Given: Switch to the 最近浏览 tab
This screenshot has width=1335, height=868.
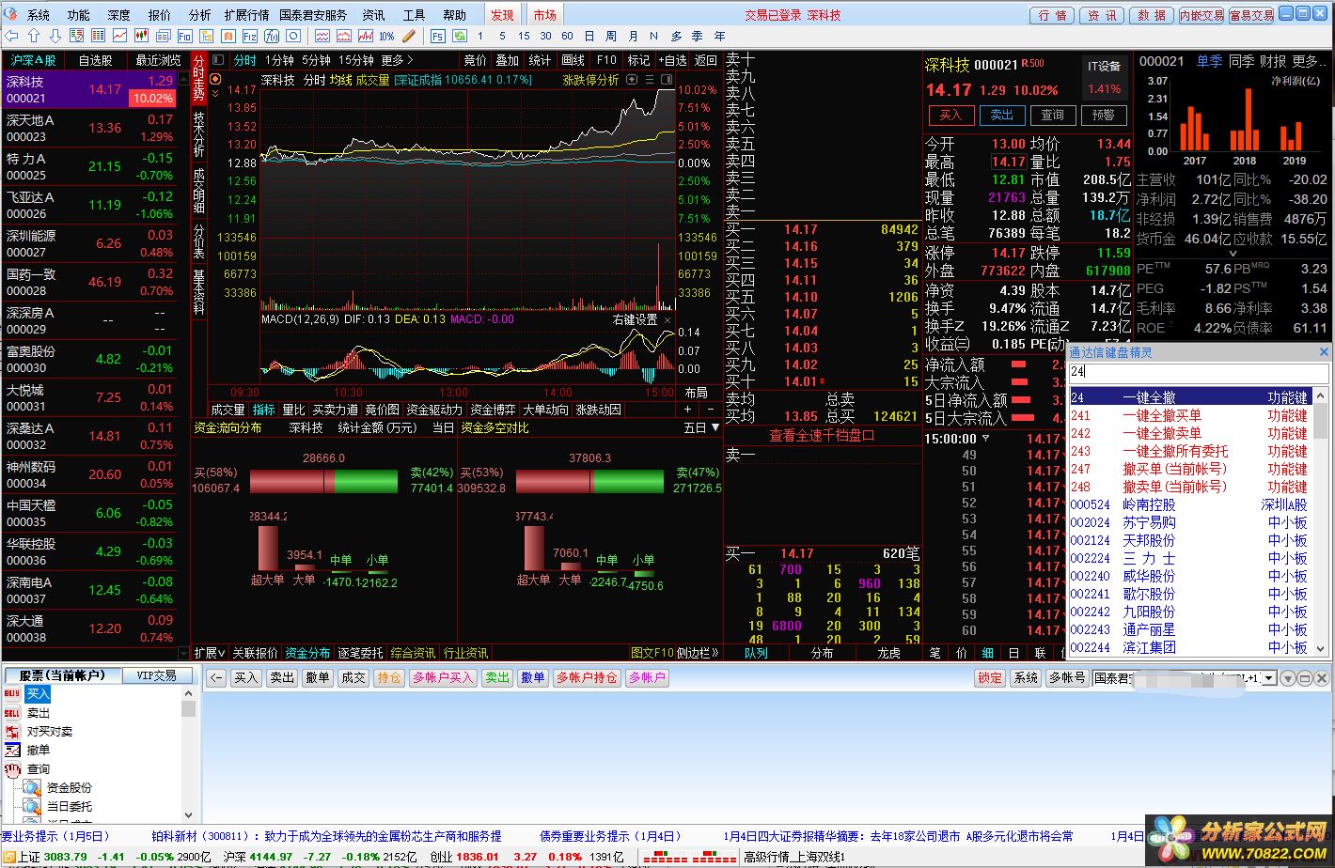Looking at the screenshot, I should point(159,60).
